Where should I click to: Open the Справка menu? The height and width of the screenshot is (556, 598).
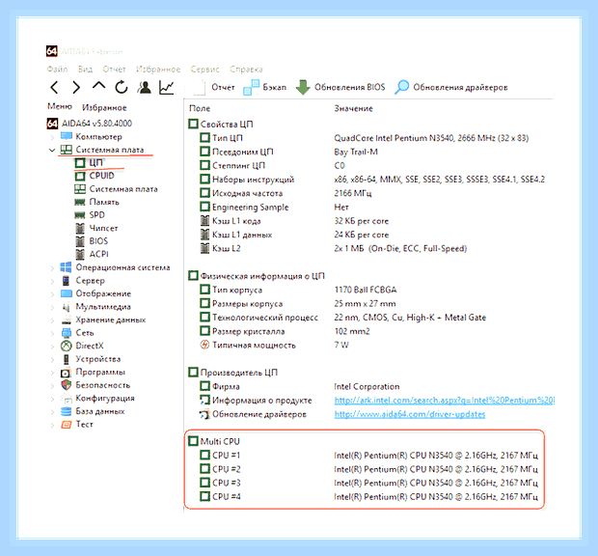coord(246,69)
